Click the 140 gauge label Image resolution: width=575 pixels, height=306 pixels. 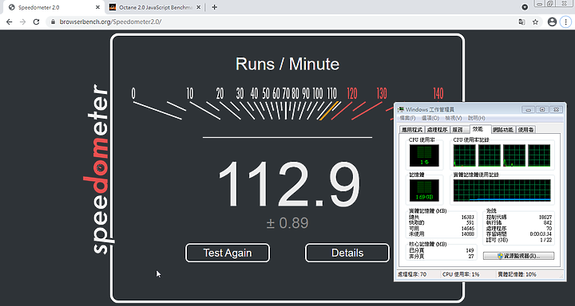[438, 94]
